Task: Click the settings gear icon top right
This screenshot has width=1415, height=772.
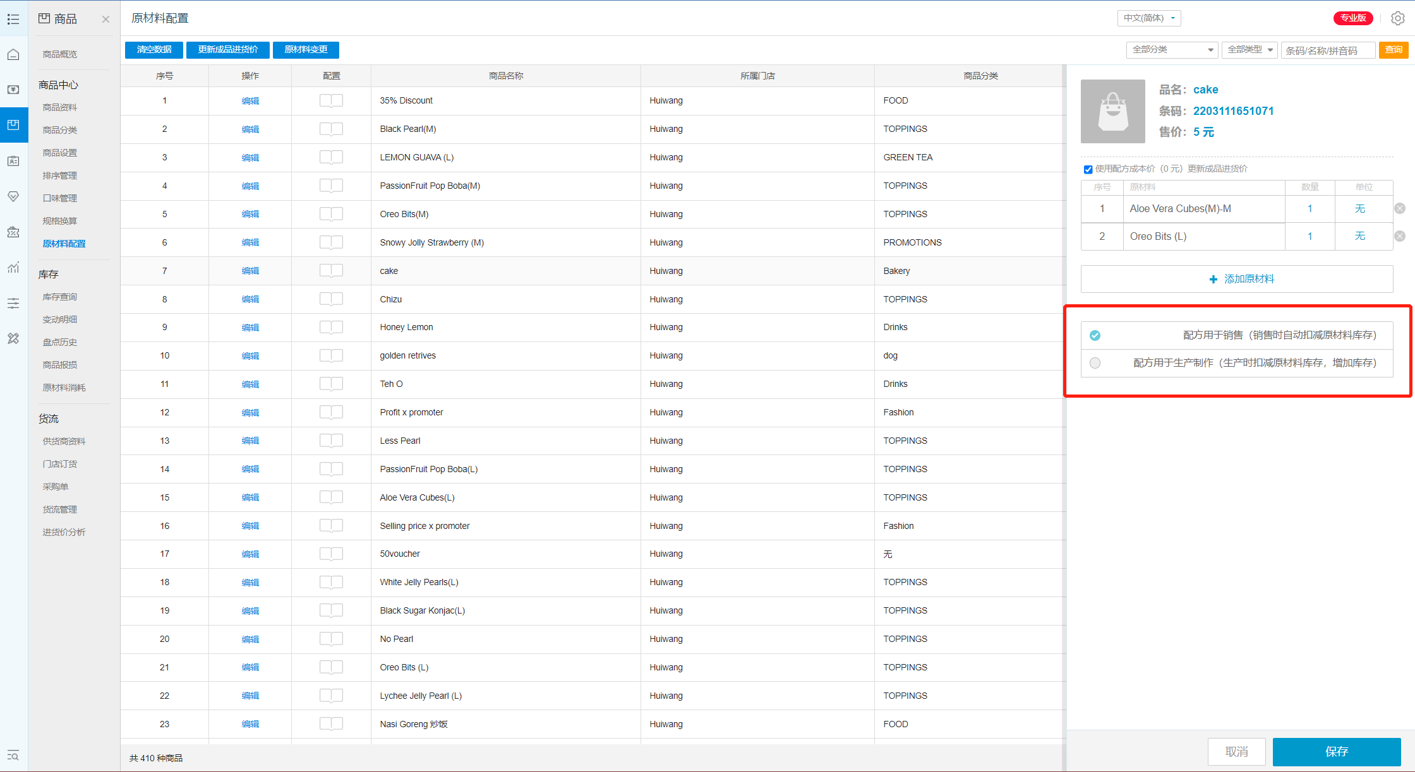Action: coord(1397,18)
